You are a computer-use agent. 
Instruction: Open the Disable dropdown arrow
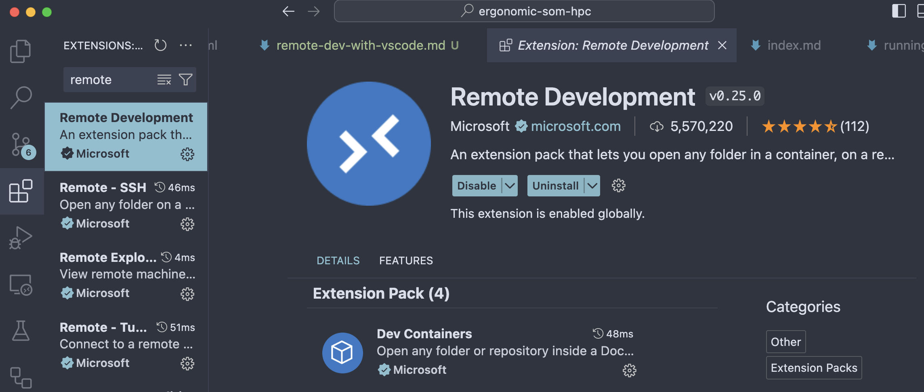tap(510, 185)
